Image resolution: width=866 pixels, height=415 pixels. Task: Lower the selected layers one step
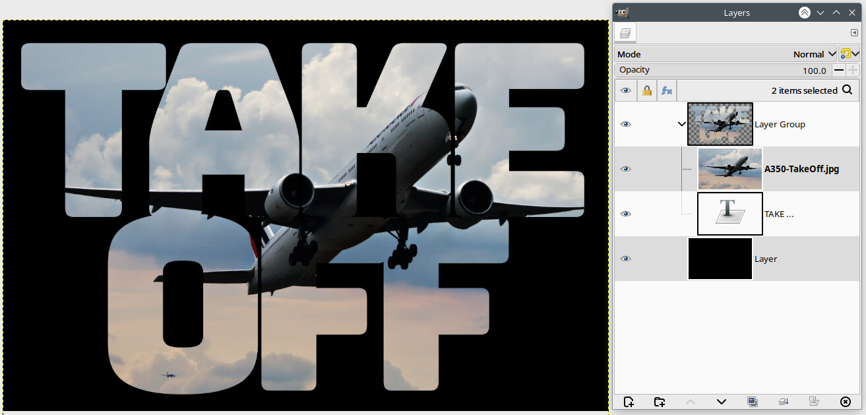point(721,401)
